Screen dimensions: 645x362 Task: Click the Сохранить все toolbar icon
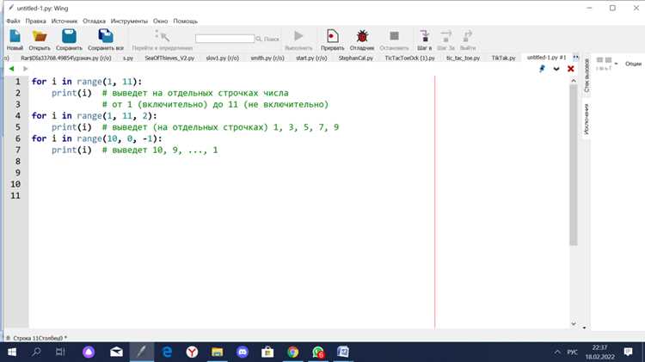click(105, 37)
